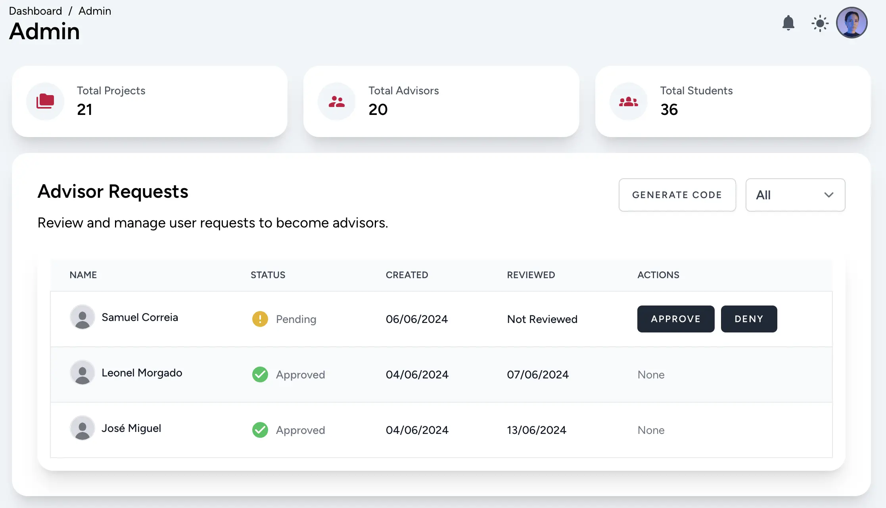Click the Leonel Morgado profile avatar
This screenshot has width=886, height=508.
click(x=82, y=372)
